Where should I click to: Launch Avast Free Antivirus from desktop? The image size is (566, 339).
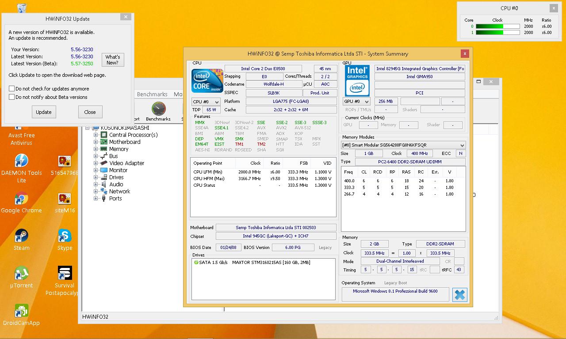pos(21,139)
